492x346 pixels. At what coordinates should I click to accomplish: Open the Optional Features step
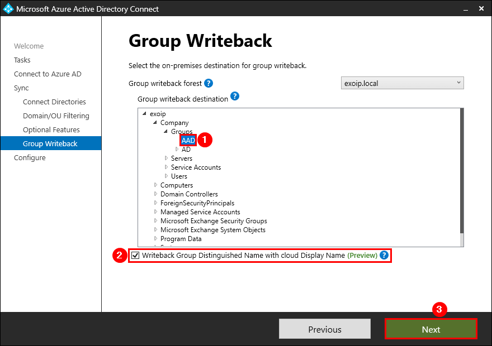coord(51,129)
